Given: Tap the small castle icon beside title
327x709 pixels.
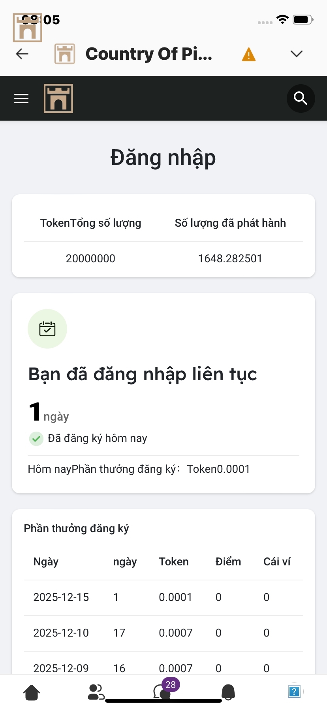Looking at the screenshot, I should tap(65, 54).
